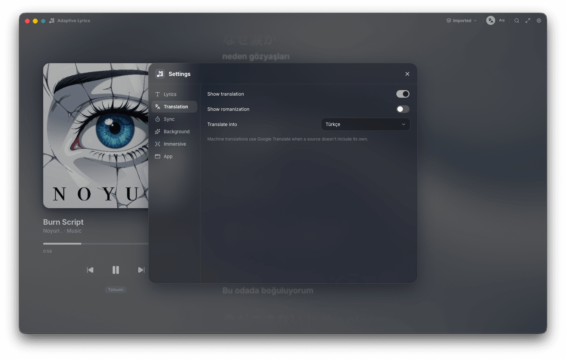Toggle translation icon in title bar
The height and width of the screenshot is (359, 566).
491,21
